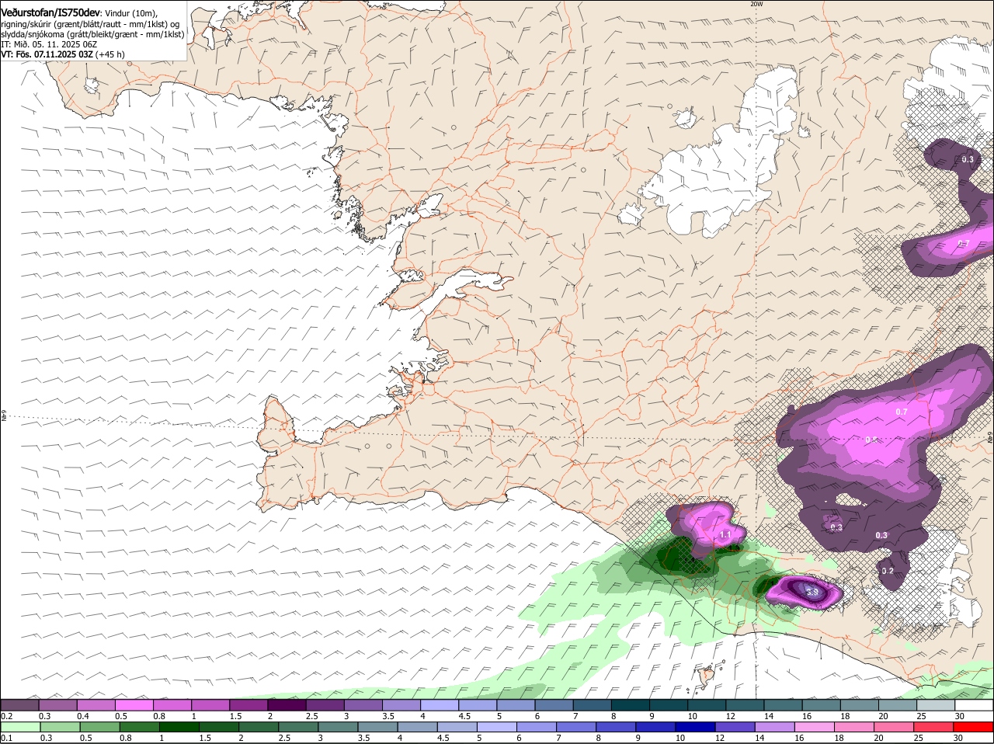Pick the dark purple snow swatch starting at 2
This screenshot has width=994, height=744.
[x=287, y=704]
